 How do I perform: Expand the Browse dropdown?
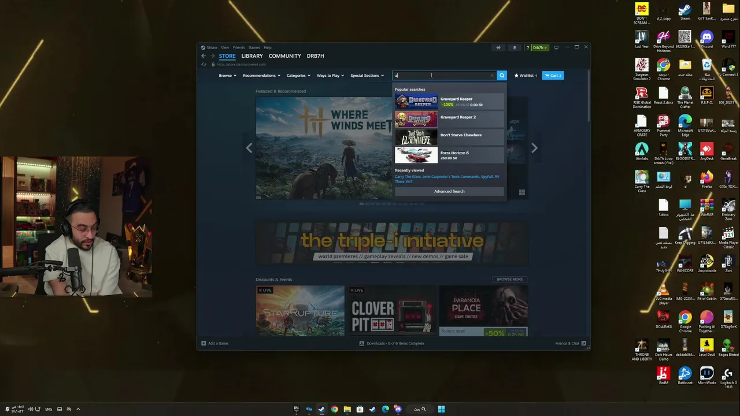[227, 76]
